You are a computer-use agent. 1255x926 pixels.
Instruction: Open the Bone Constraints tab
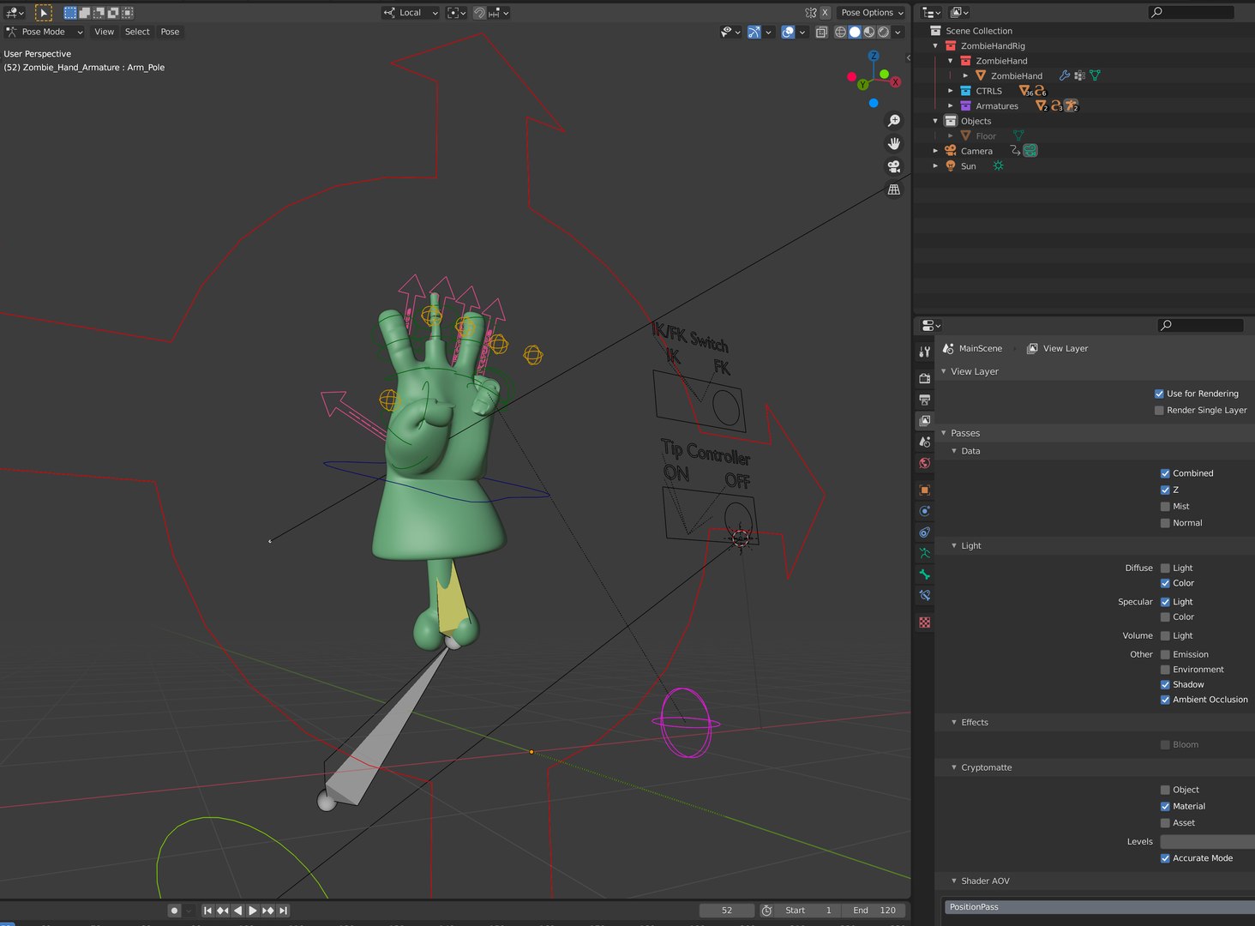924,595
